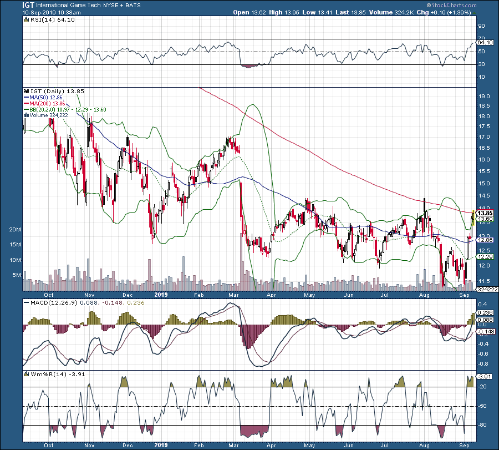Image resolution: width=499 pixels, height=450 pixels.
Task: Click the 'IGT (Daily) 13.85' legend text
Action: coord(57,92)
